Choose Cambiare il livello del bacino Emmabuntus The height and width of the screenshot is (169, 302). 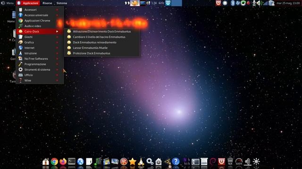[x=102, y=37]
